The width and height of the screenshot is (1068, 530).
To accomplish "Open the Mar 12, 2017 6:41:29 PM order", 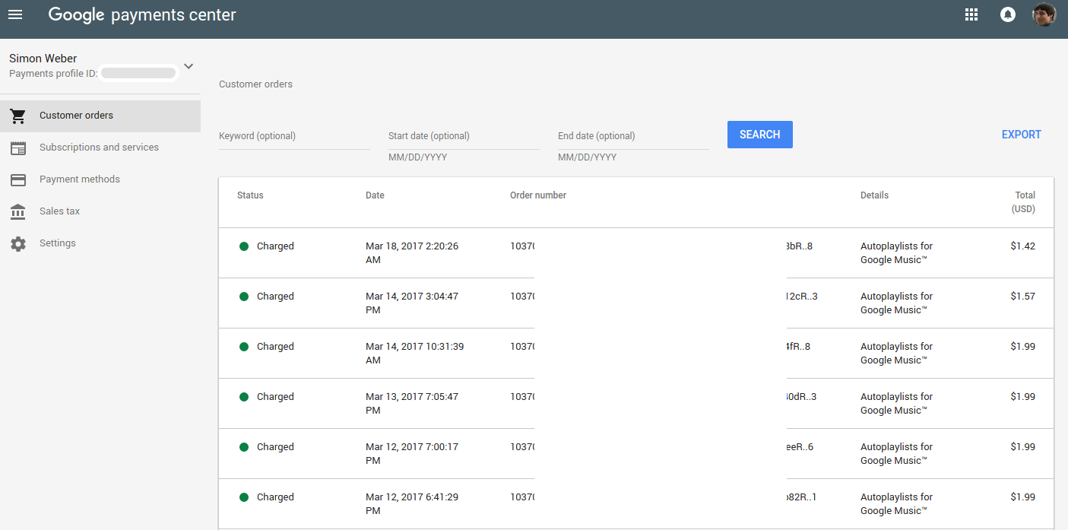I will (636, 504).
